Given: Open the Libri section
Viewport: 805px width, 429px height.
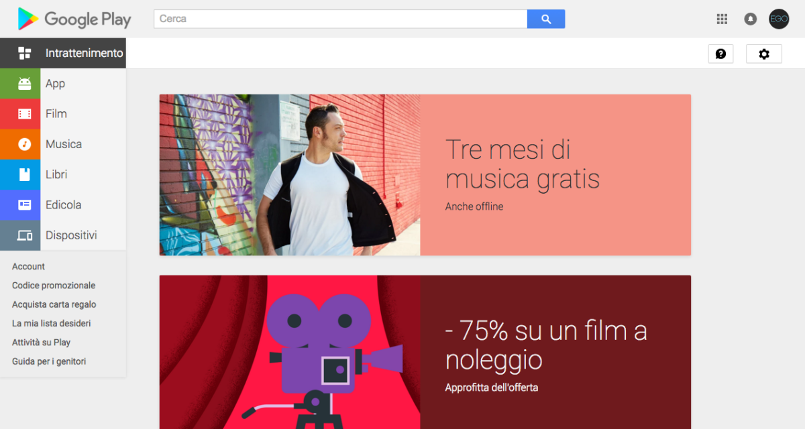Looking at the screenshot, I should [63, 174].
